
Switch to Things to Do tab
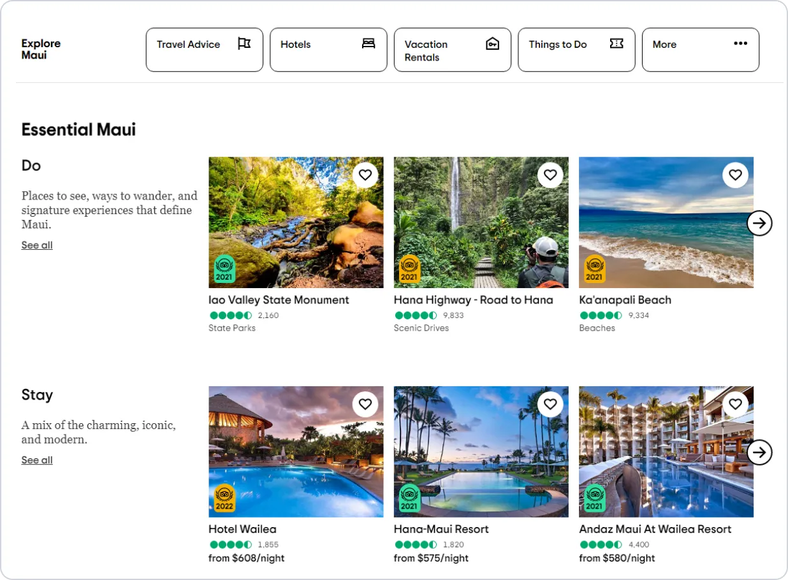tap(576, 50)
